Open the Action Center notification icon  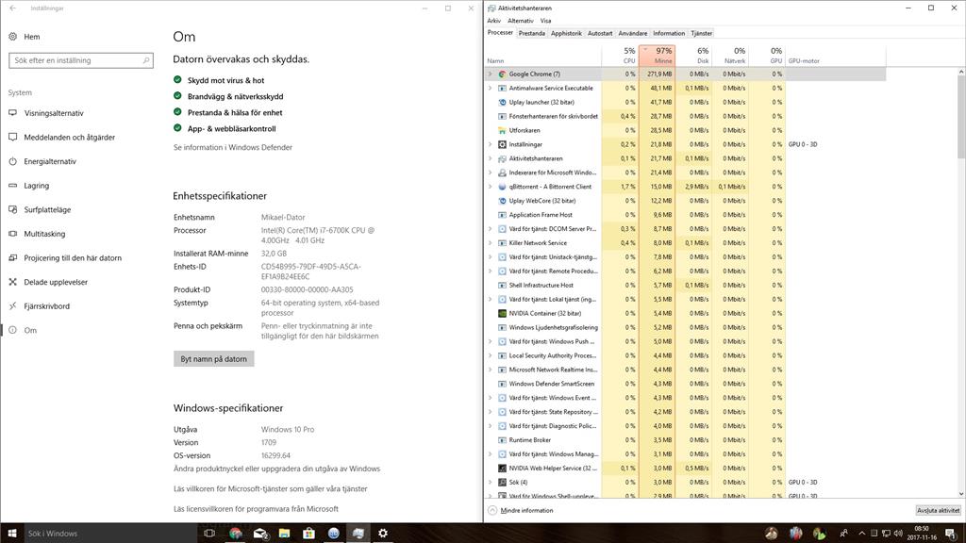[951, 534]
